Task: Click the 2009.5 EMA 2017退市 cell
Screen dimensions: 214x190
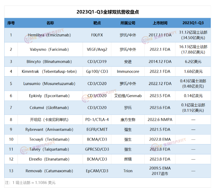Action: [160, 171]
